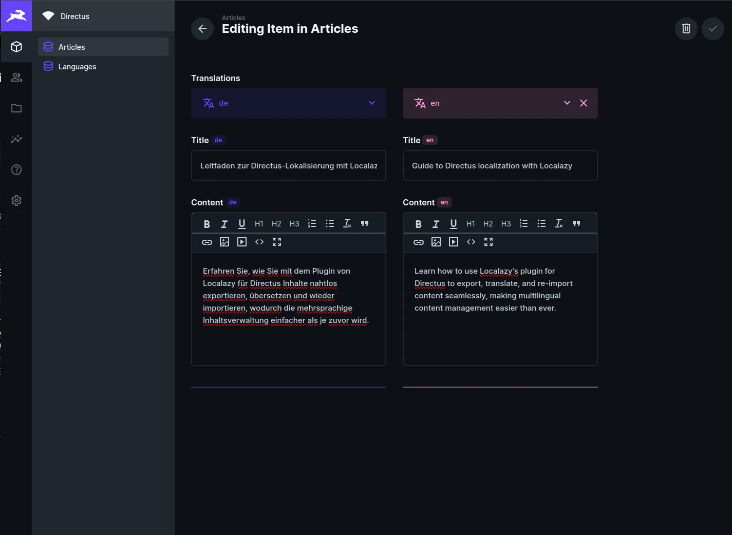The width and height of the screenshot is (732, 535).
Task: Delete item with the trash button
Action: point(686,29)
